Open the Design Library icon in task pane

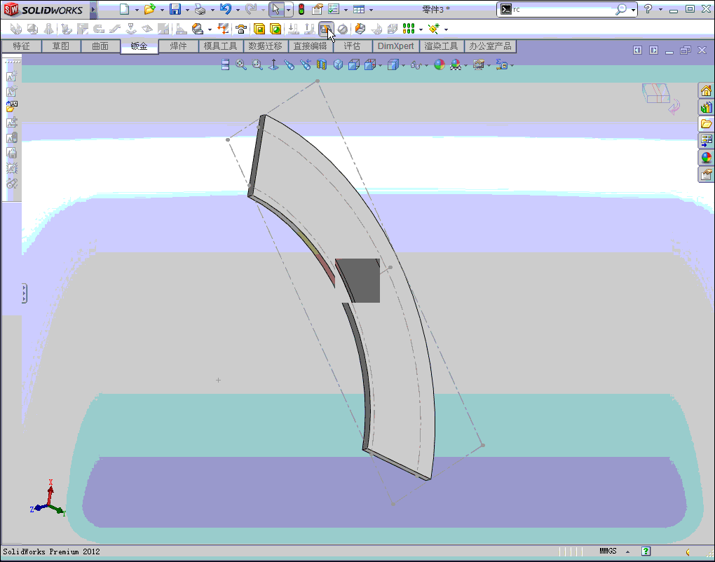pyautogui.click(x=706, y=108)
